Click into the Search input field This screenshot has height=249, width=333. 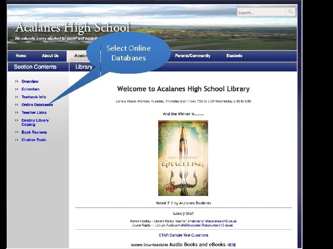[261, 12]
